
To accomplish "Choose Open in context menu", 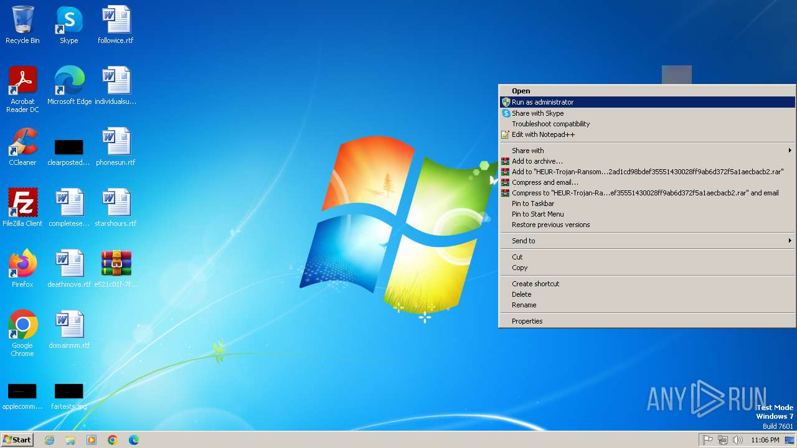I will 648,91.
